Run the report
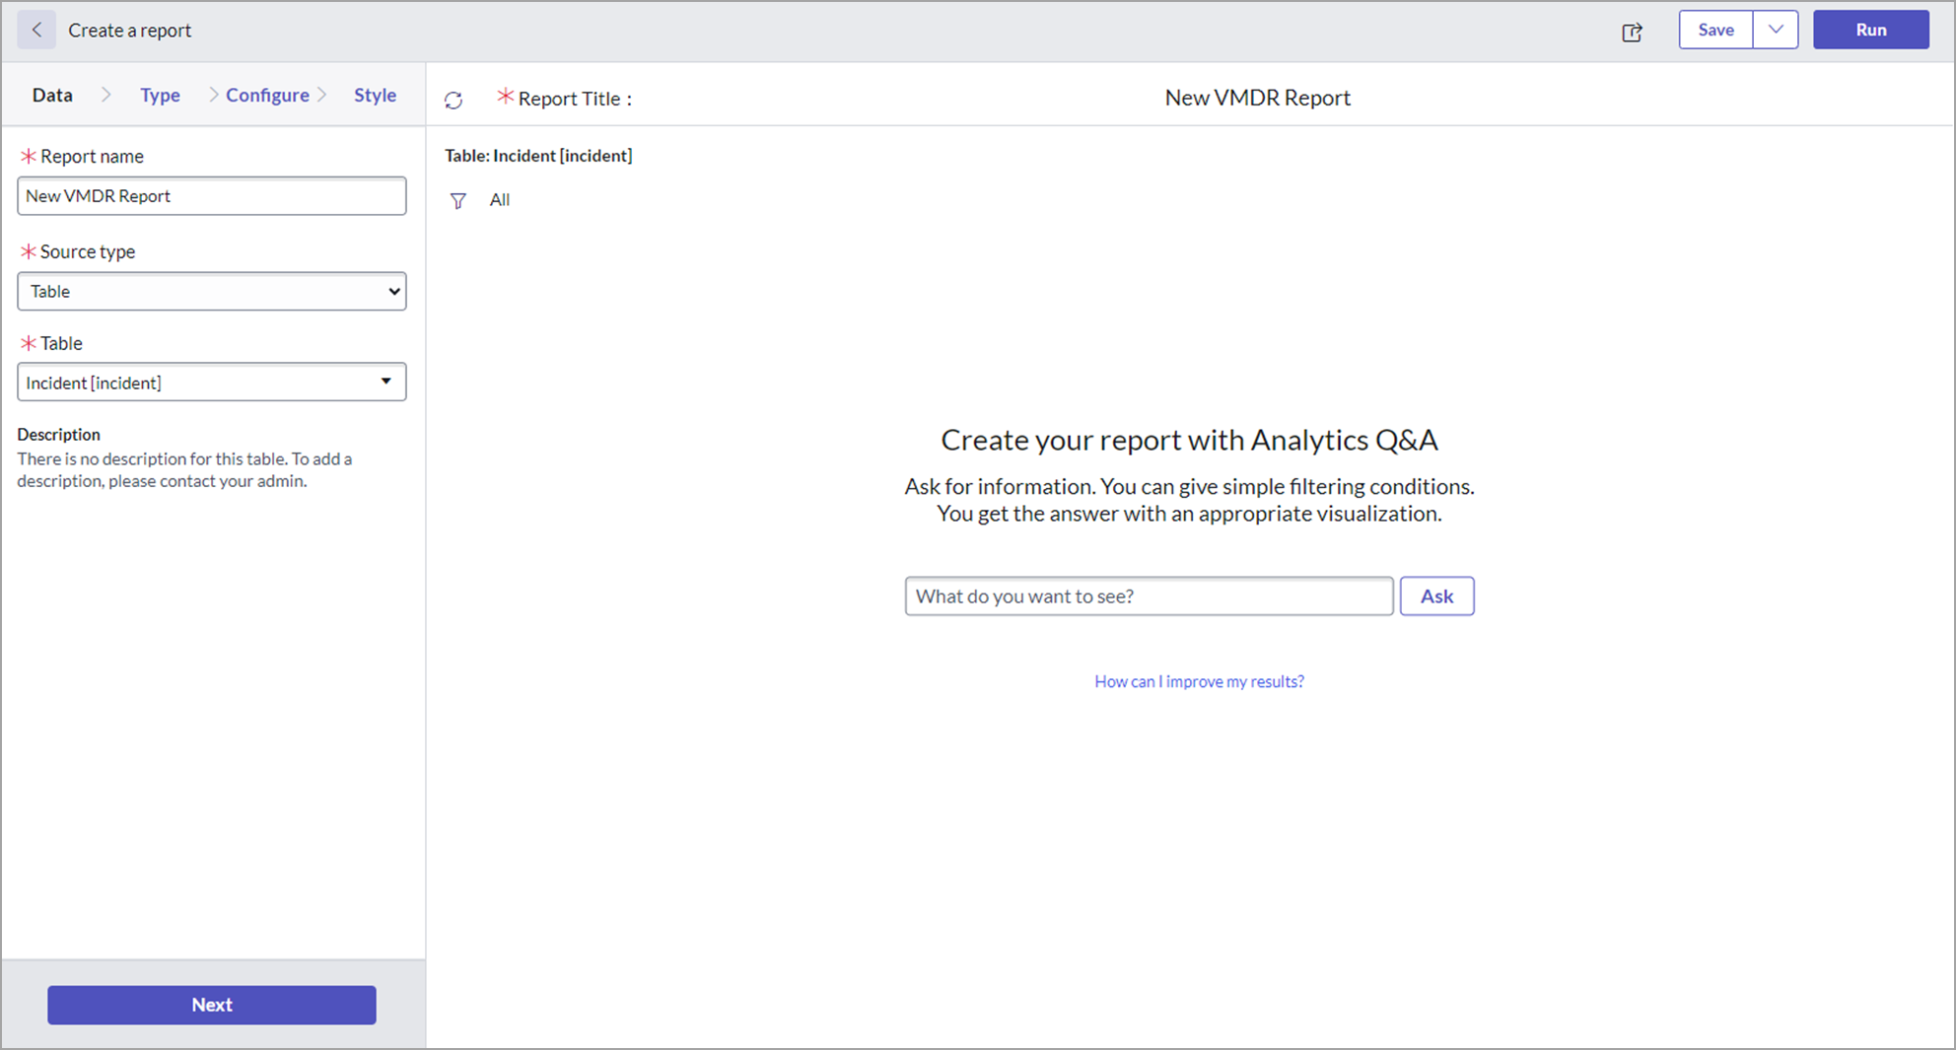 tap(1870, 30)
